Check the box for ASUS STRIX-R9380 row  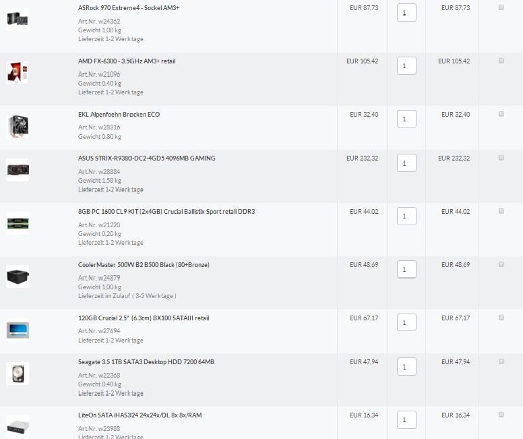[x=501, y=158]
